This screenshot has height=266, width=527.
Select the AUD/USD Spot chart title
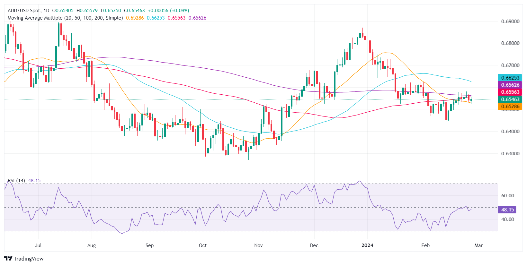pyautogui.click(x=28, y=11)
